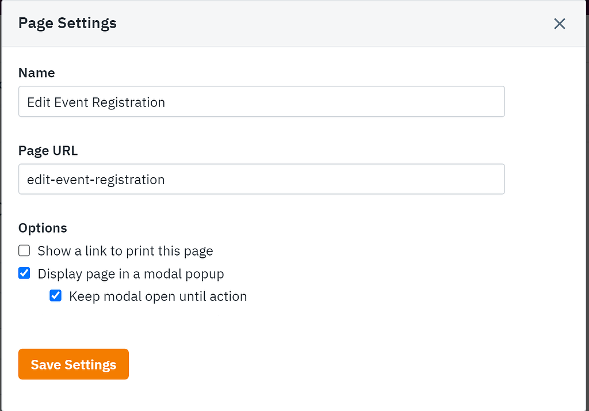Click "Show a link to print this page" label
The height and width of the screenshot is (411, 589).
[x=125, y=251]
